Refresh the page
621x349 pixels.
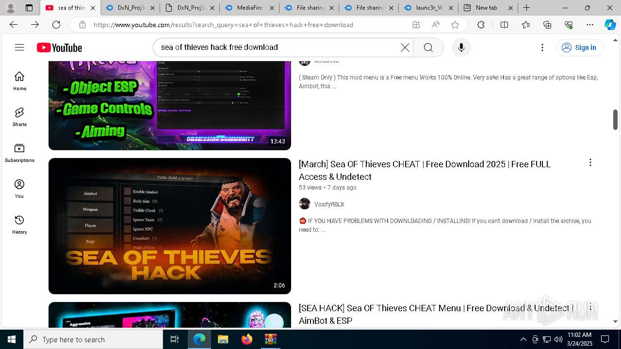point(56,25)
